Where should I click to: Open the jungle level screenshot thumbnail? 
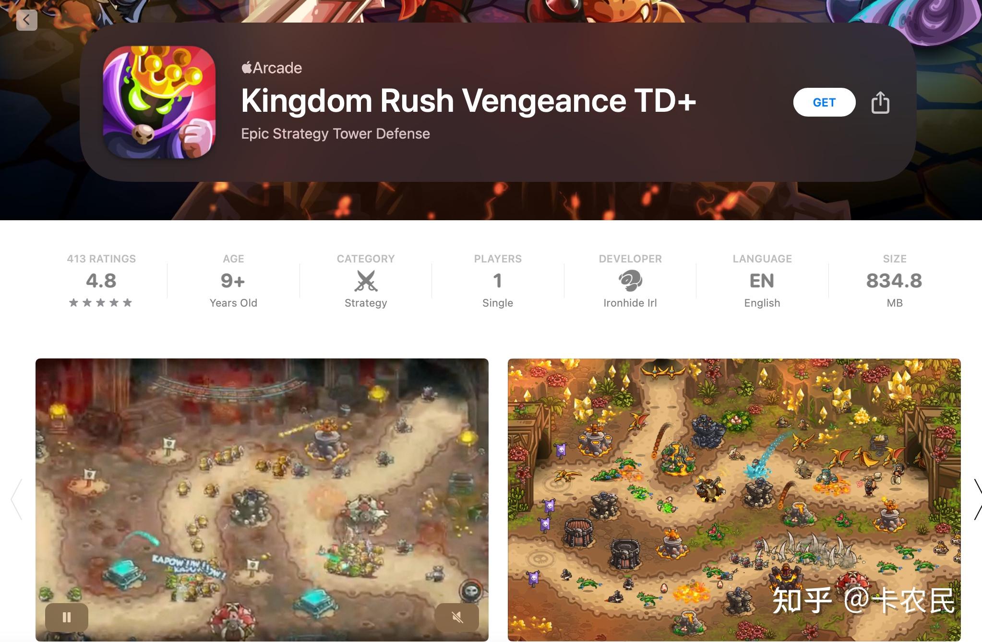click(x=734, y=499)
